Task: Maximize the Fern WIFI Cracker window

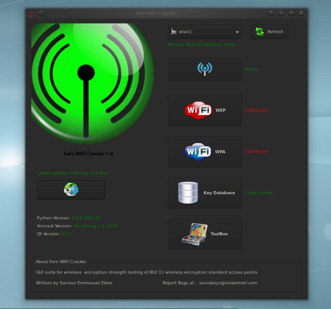Action: click(291, 13)
